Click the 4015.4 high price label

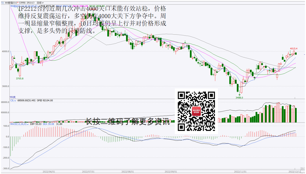click(294, 49)
